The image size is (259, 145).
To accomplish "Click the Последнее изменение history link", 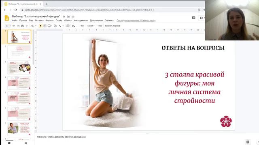I will (x=136, y=21).
